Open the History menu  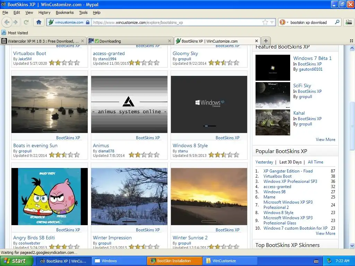[44, 12]
